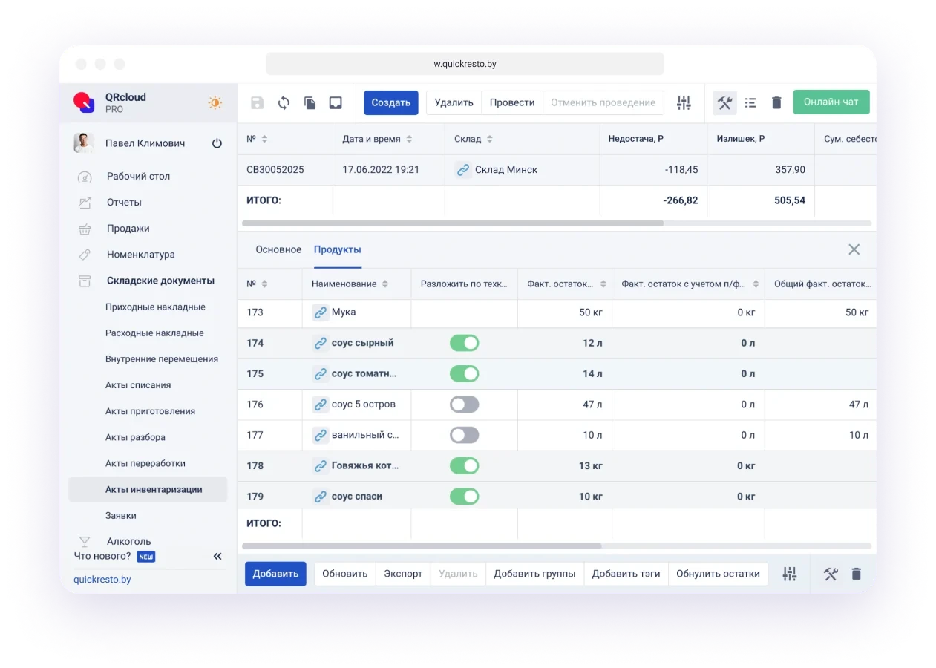Click the Обнулить остатки button
The image size is (936, 668).
pos(718,574)
